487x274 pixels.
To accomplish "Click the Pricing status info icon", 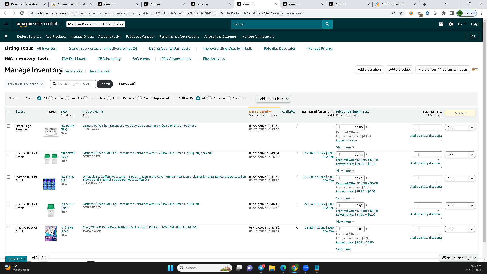I will pyautogui.click(x=357, y=116).
